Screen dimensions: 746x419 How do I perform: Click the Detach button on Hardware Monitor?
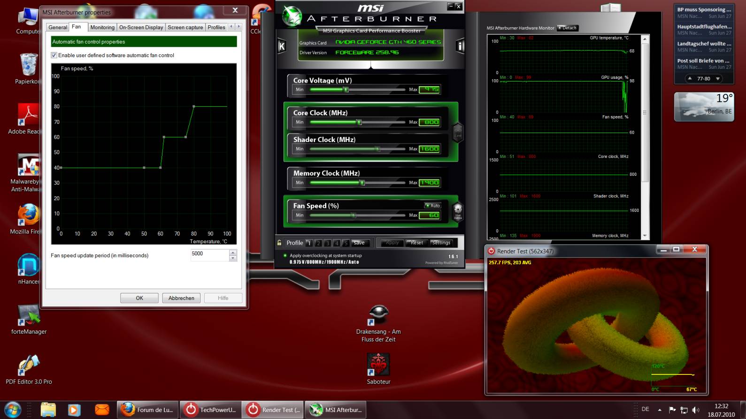[568, 28]
